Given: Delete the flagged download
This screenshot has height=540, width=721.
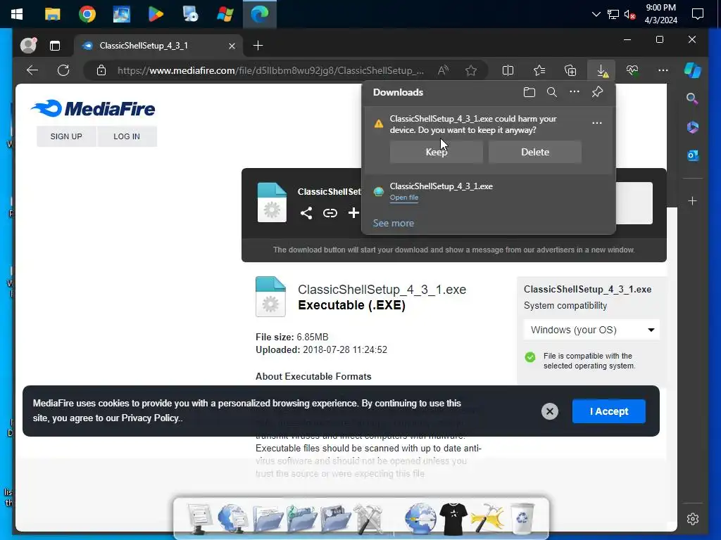Looking at the screenshot, I should point(535,152).
